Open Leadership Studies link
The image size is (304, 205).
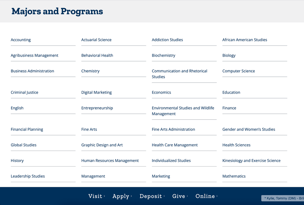[28, 176]
